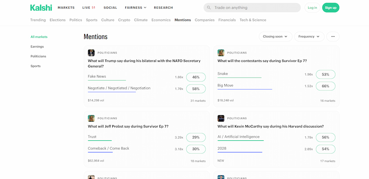Open the Frequency filter dropdown
Image resolution: width=369 pixels, height=179 pixels.
(x=309, y=36)
